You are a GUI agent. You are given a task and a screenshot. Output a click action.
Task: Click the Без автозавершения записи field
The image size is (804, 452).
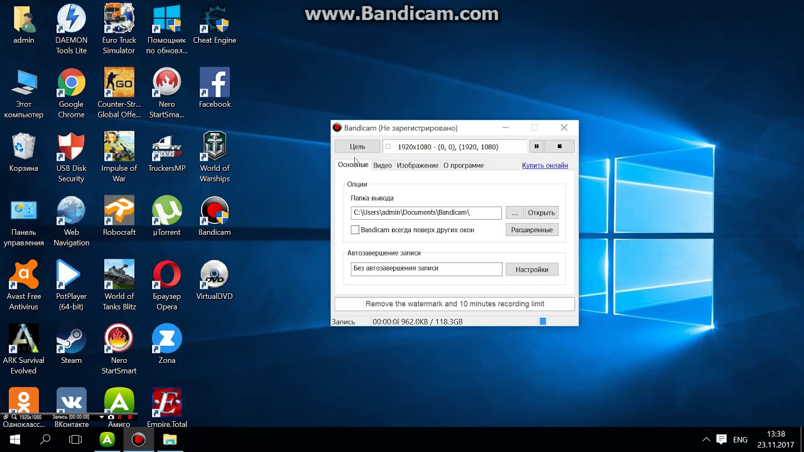426,269
